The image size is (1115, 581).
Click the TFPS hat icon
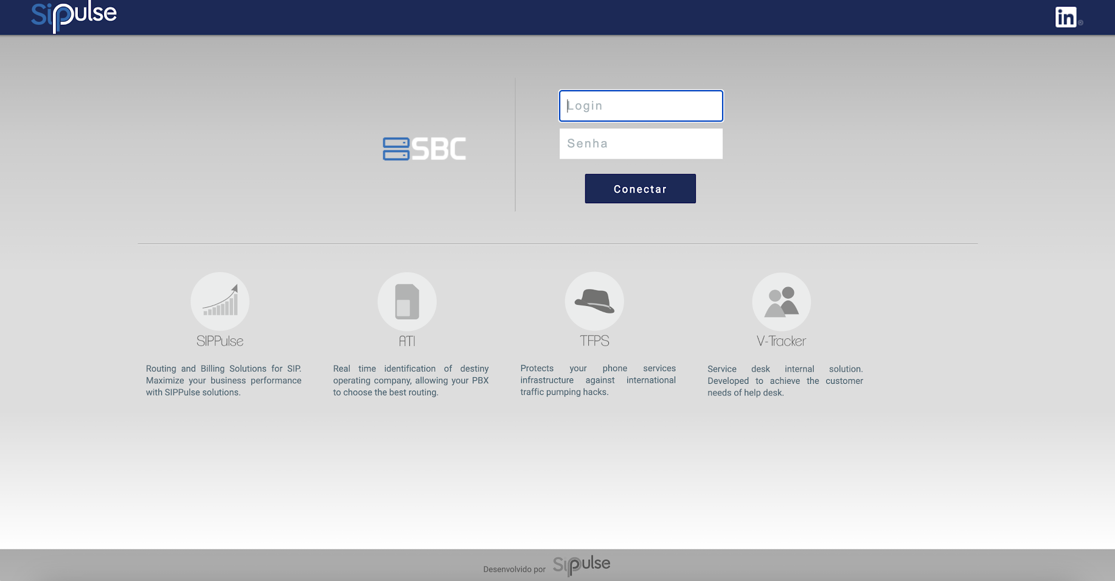(594, 301)
